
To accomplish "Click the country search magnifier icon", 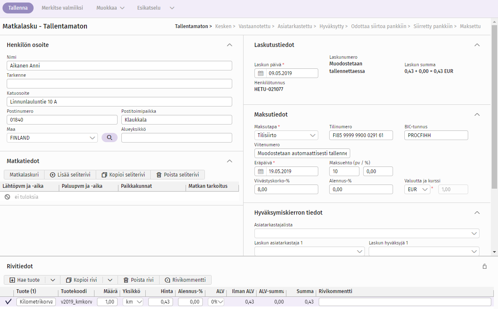I will pyautogui.click(x=110, y=138).
